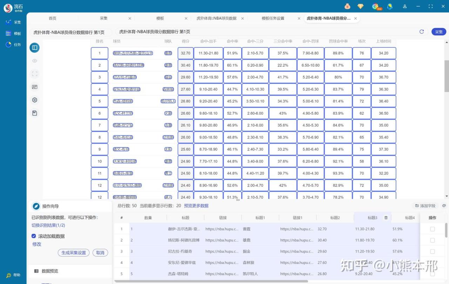449x284 pixels.
Task: Click the refresh icon in the address bar
Action: (x=422, y=32)
